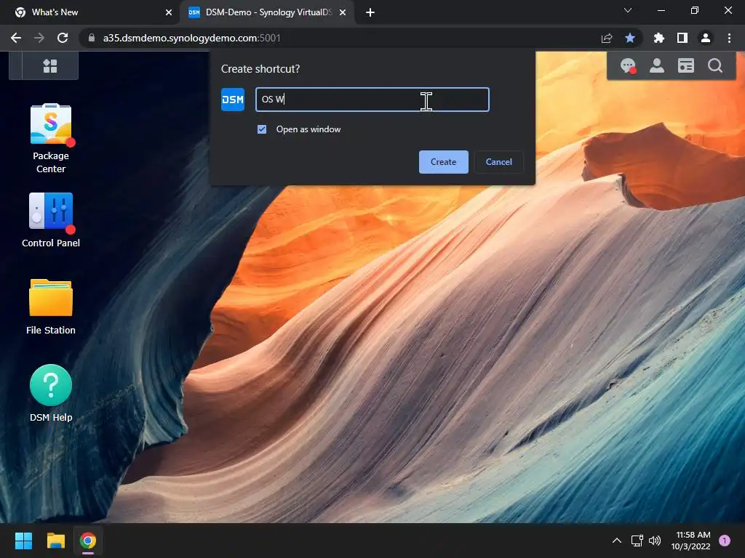745x558 pixels.
Task: Click browser forward arrow
Action: tap(39, 38)
